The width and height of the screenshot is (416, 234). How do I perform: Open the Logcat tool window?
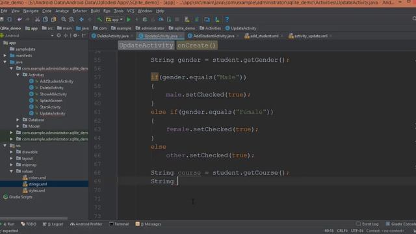tap(53, 224)
